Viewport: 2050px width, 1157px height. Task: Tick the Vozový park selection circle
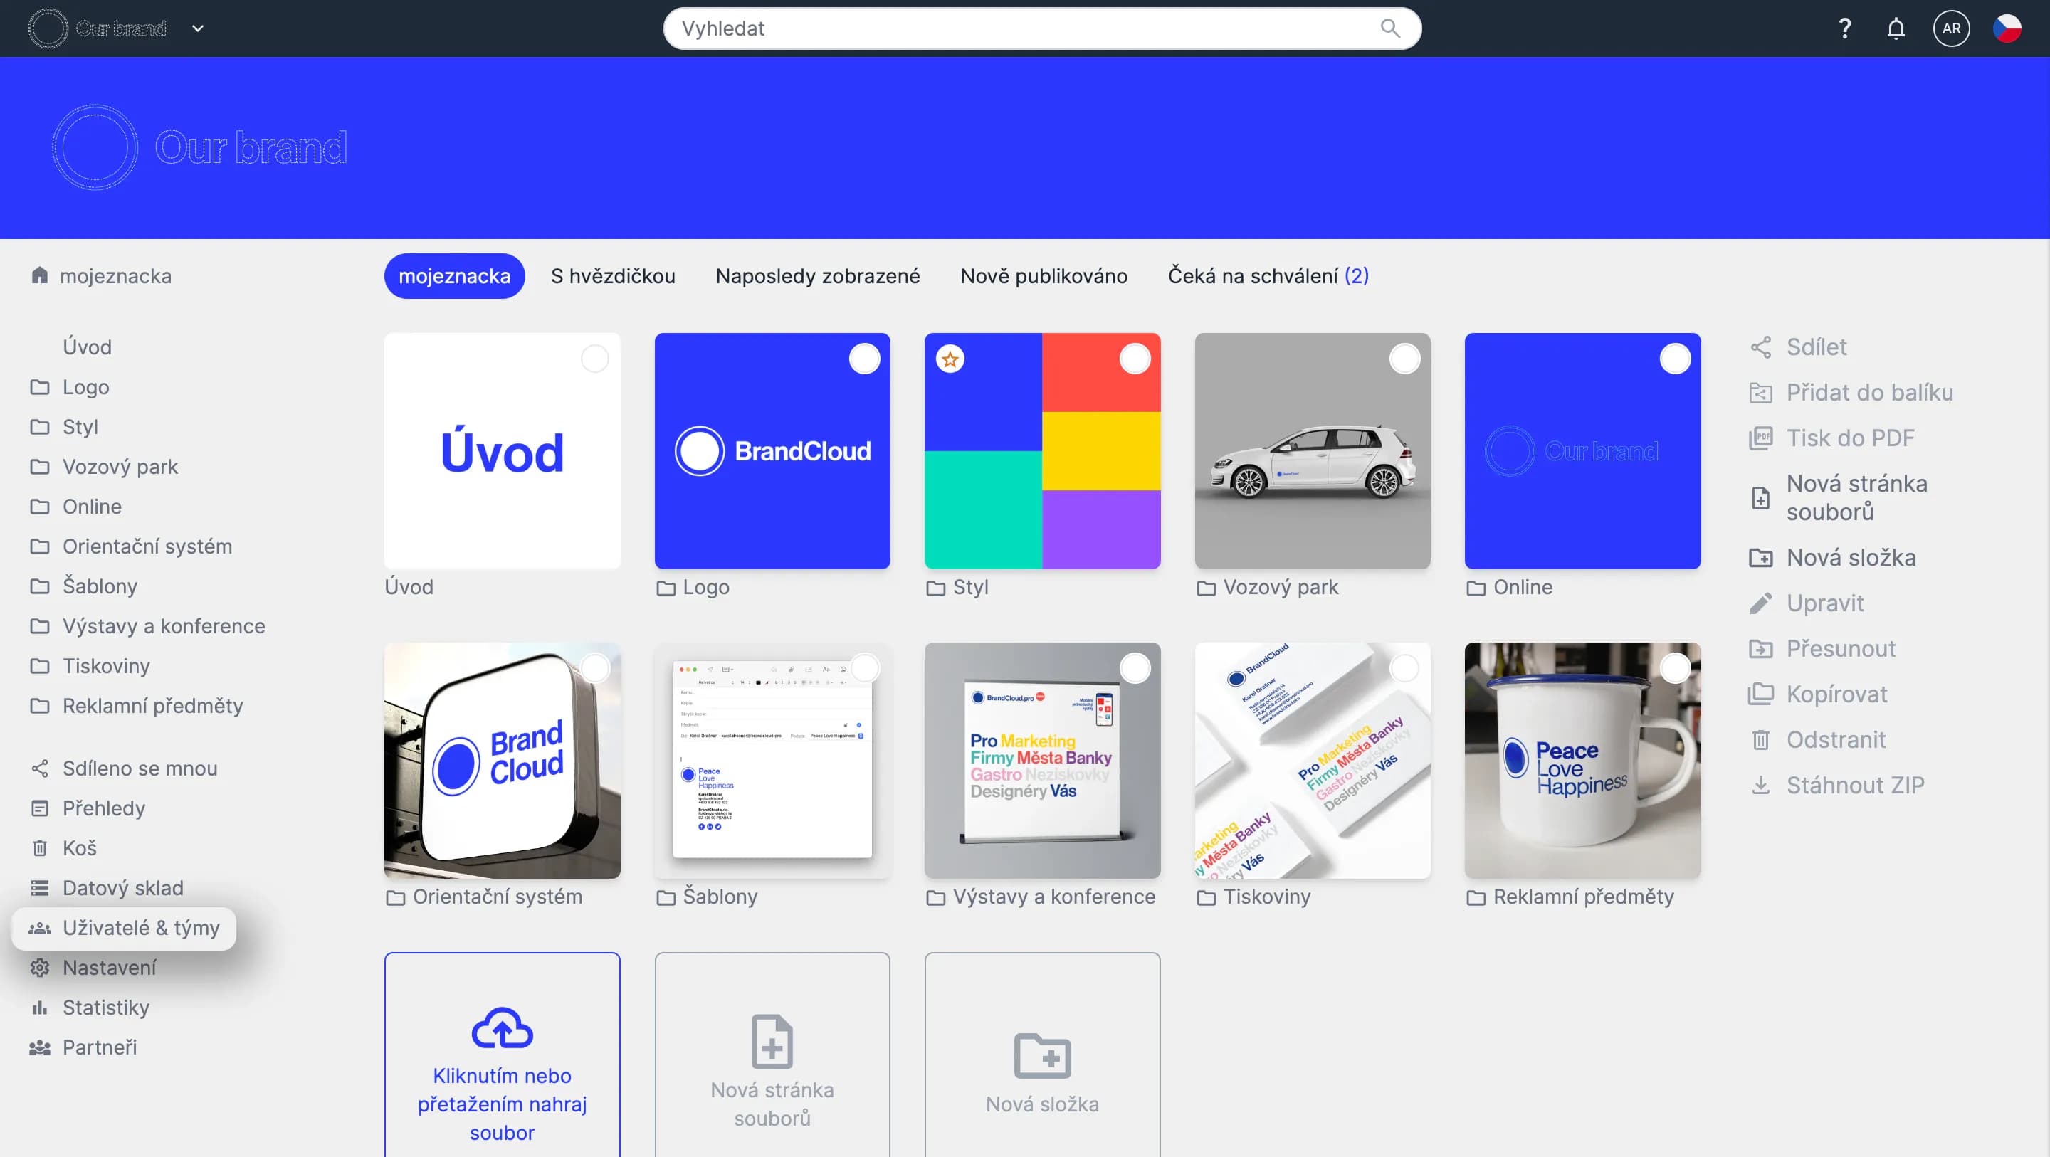coord(1404,359)
